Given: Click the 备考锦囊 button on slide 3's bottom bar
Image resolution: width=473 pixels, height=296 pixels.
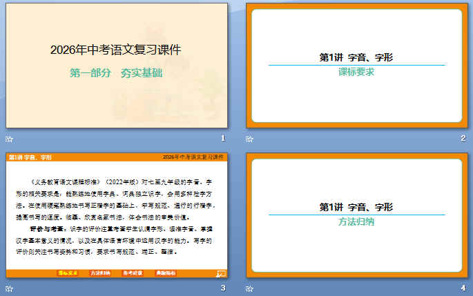Looking at the screenshot, I should pyautogui.click(x=133, y=273).
